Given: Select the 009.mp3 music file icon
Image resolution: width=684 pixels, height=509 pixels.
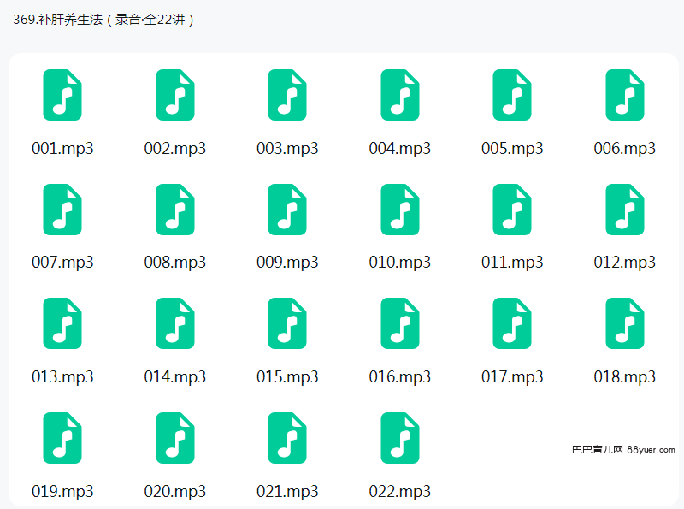Looking at the screenshot, I should click(287, 210).
